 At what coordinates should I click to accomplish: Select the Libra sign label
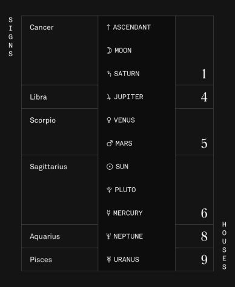[38, 97]
